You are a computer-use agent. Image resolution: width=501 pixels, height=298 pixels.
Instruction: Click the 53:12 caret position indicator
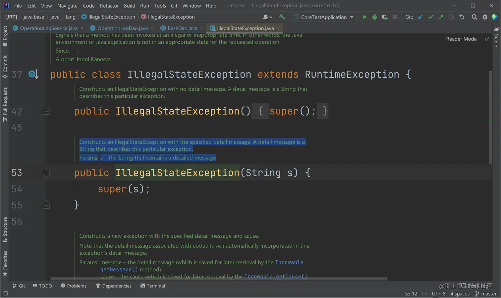411,294
